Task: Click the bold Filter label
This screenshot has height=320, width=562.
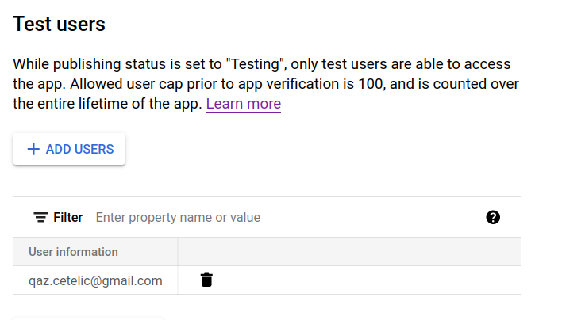Action: pyautogui.click(x=68, y=217)
